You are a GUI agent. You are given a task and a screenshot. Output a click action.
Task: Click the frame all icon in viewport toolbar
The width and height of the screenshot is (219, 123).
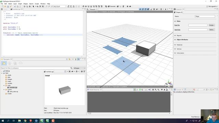coord(154,9)
